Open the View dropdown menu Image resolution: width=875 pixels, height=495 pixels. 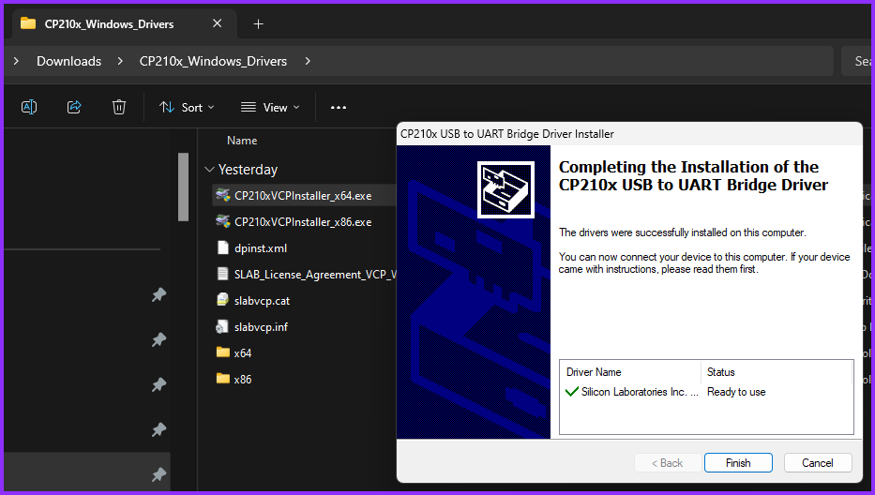270,107
